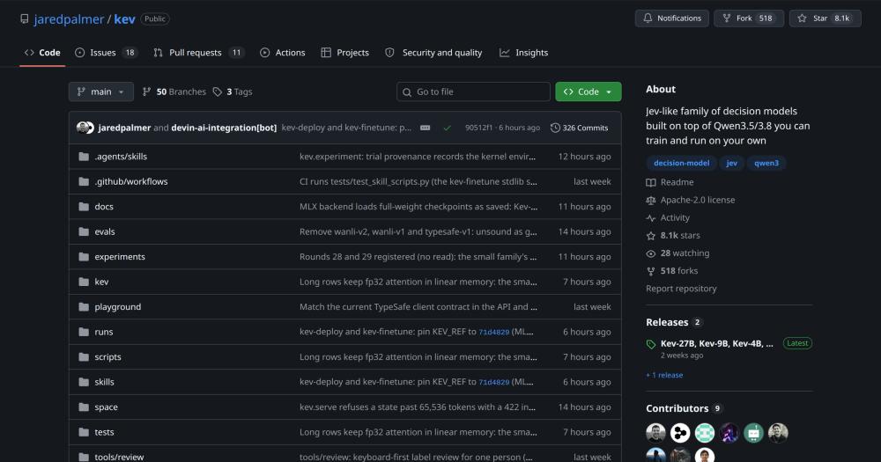This screenshot has width=881, height=462.
Task: Click the scale icon beside Apache-2.0 license
Action: [x=651, y=200]
